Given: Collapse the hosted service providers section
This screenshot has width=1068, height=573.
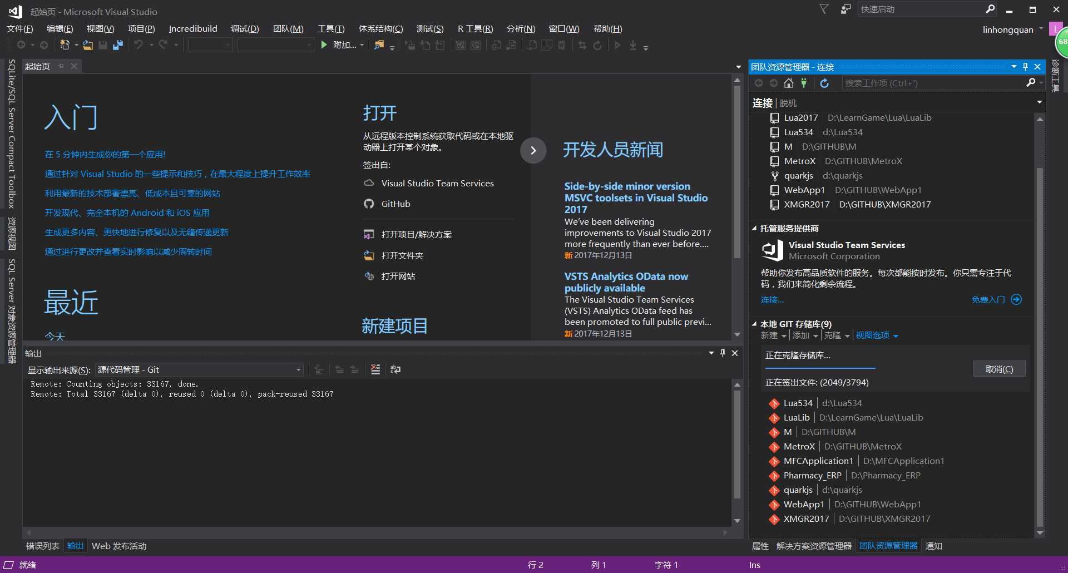Looking at the screenshot, I should tap(754, 228).
